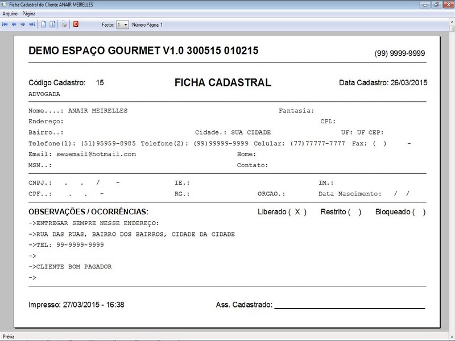Go to the next page with the right arrow

point(23,24)
